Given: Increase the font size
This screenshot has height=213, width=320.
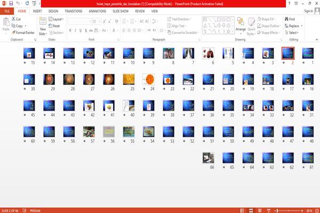Looking at the screenshot, I should point(105,21).
